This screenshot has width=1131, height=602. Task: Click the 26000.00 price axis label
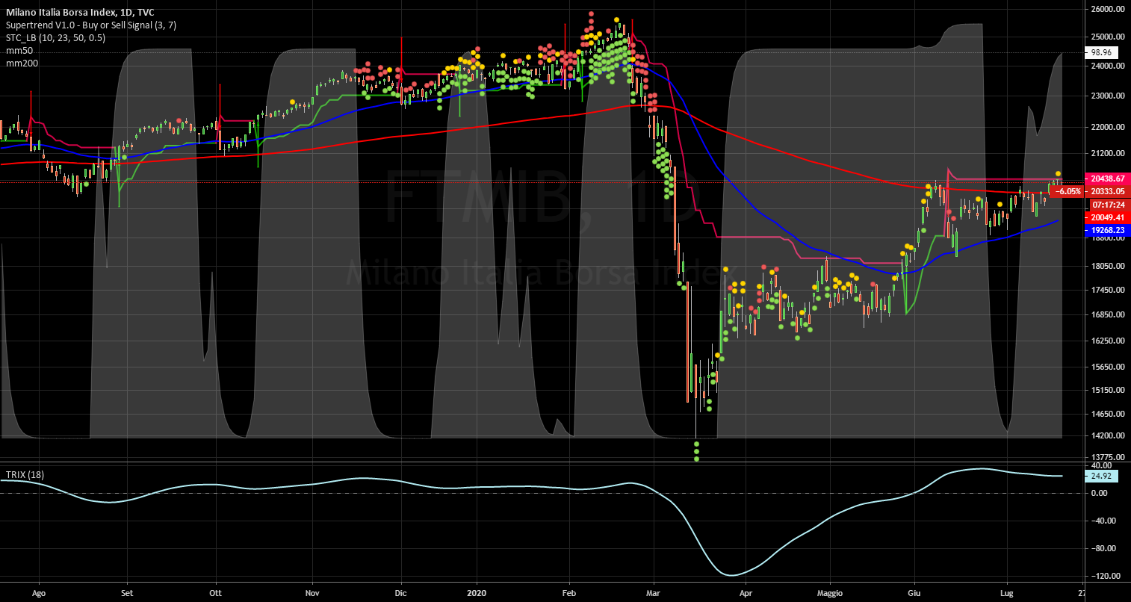click(x=1108, y=9)
